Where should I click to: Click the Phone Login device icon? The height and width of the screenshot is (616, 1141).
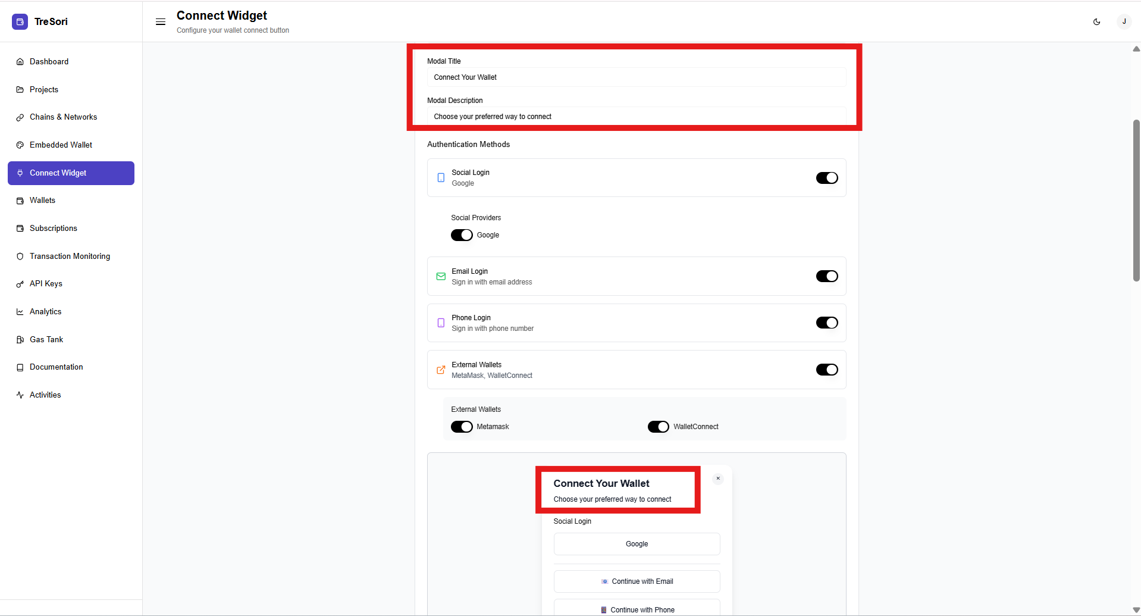tap(441, 323)
